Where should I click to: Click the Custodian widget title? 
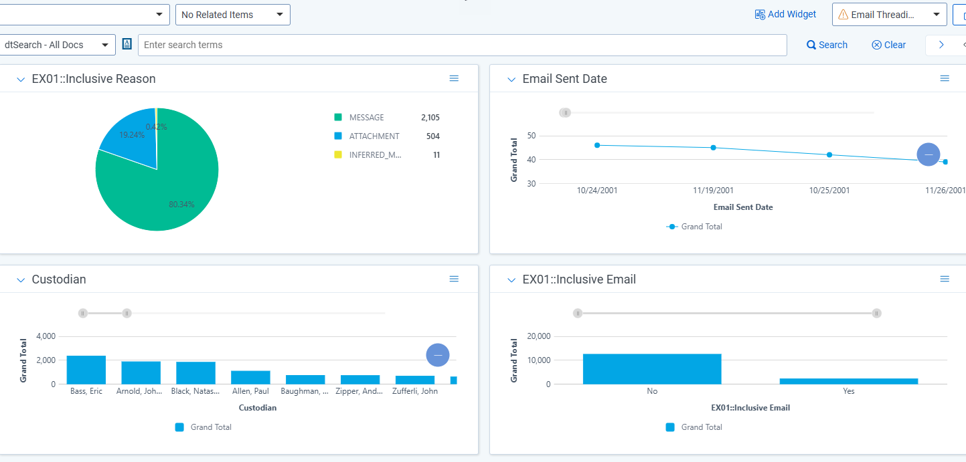[x=59, y=279]
